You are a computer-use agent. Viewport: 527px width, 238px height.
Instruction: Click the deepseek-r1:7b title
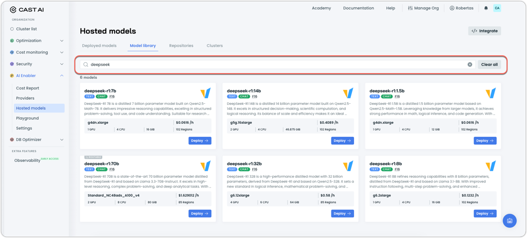click(100, 90)
